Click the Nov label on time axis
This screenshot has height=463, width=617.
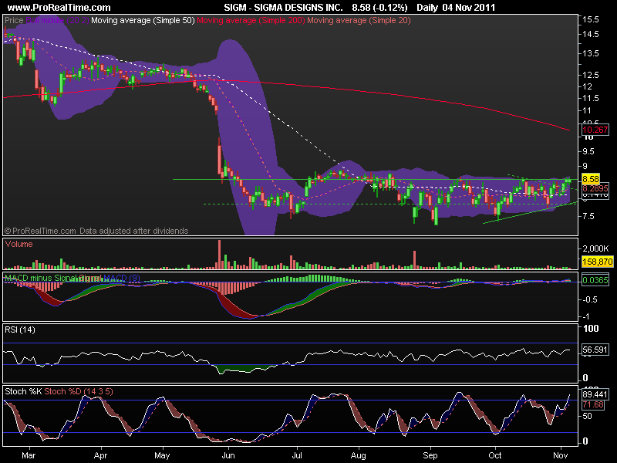pos(561,456)
